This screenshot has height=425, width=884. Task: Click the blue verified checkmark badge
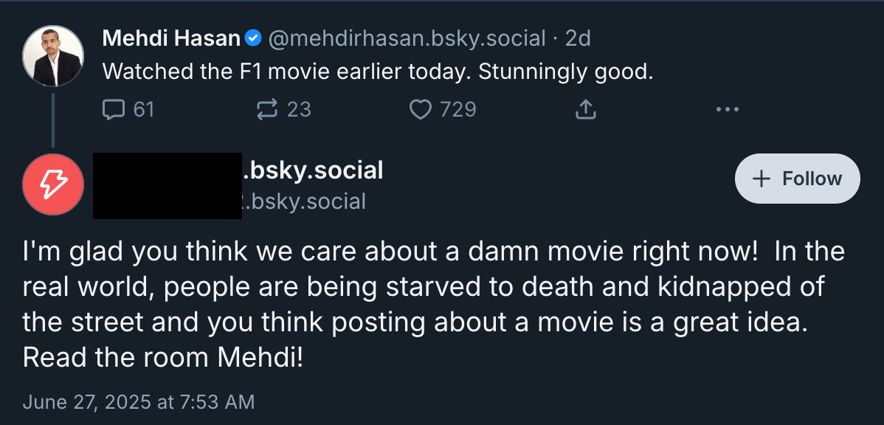pyautogui.click(x=252, y=38)
